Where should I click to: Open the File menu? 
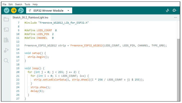[x=4, y=4]
